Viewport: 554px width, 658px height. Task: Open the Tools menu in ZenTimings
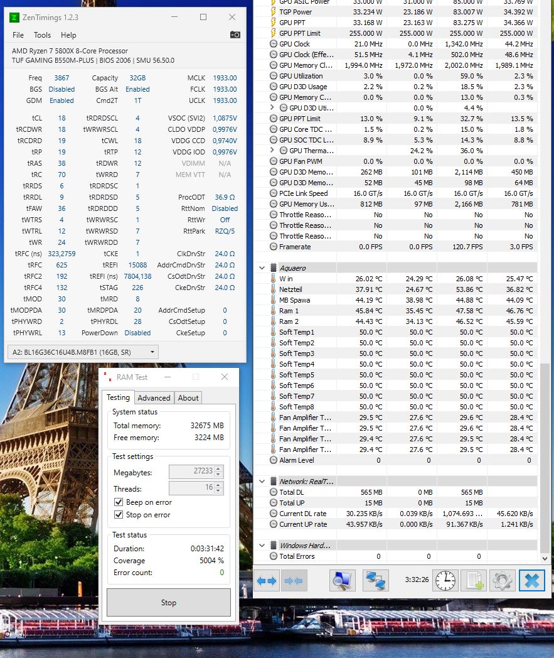(43, 35)
